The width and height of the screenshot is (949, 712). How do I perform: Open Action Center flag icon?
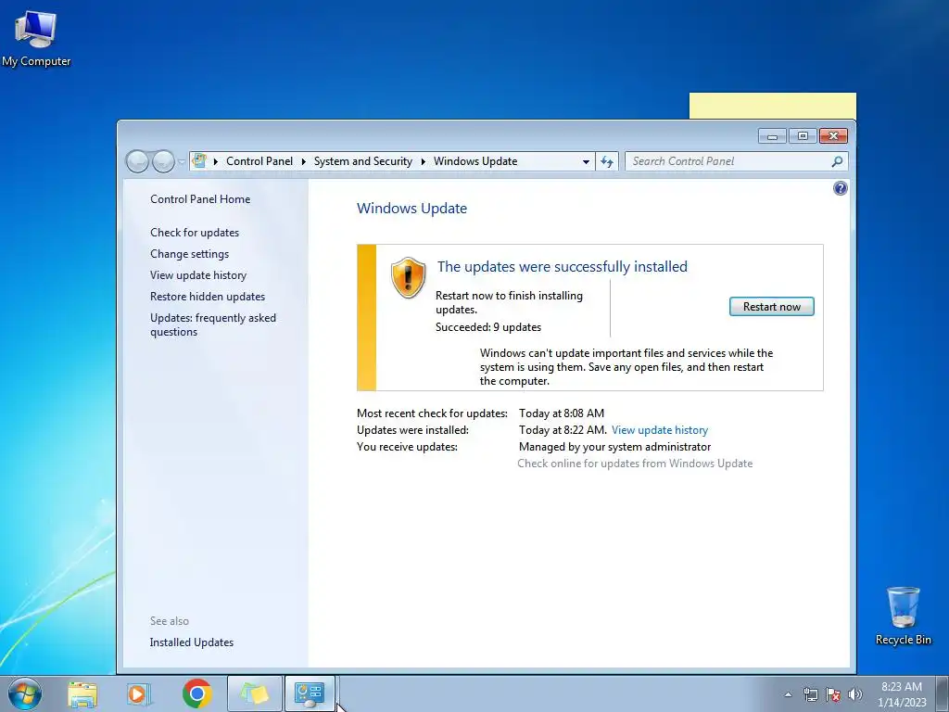[833, 694]
